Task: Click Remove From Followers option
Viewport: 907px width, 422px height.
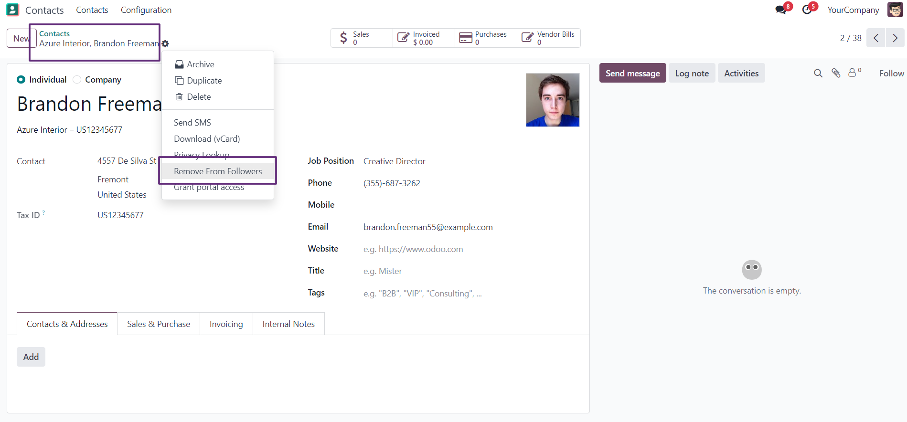Action: 218,171
